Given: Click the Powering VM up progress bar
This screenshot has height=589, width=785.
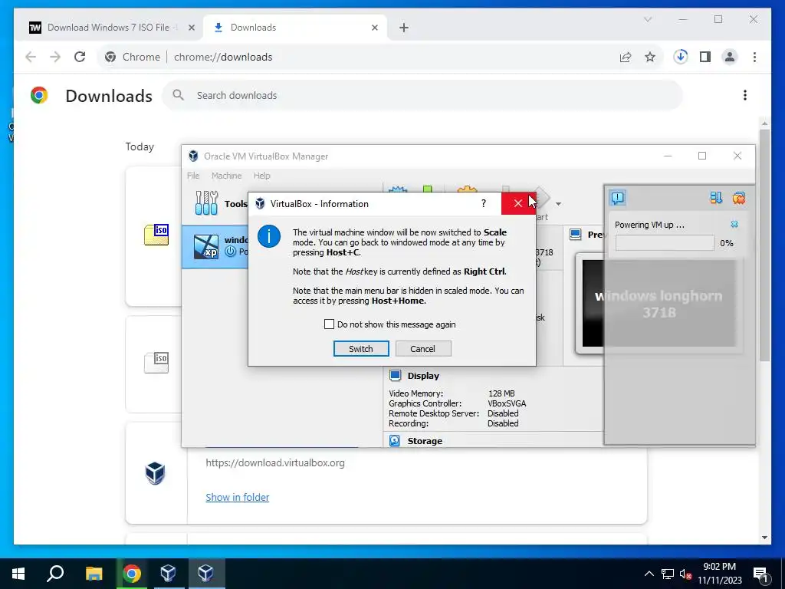Looking at the screenshot, I should pos(665,243).
